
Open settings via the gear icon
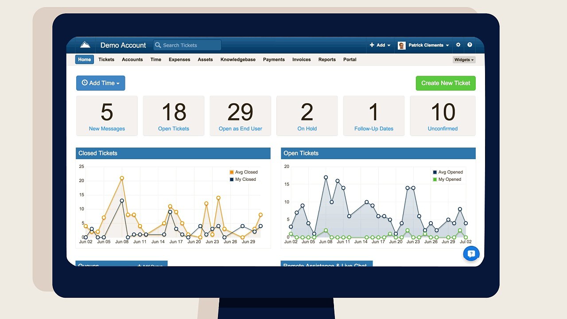click(458, 45)
